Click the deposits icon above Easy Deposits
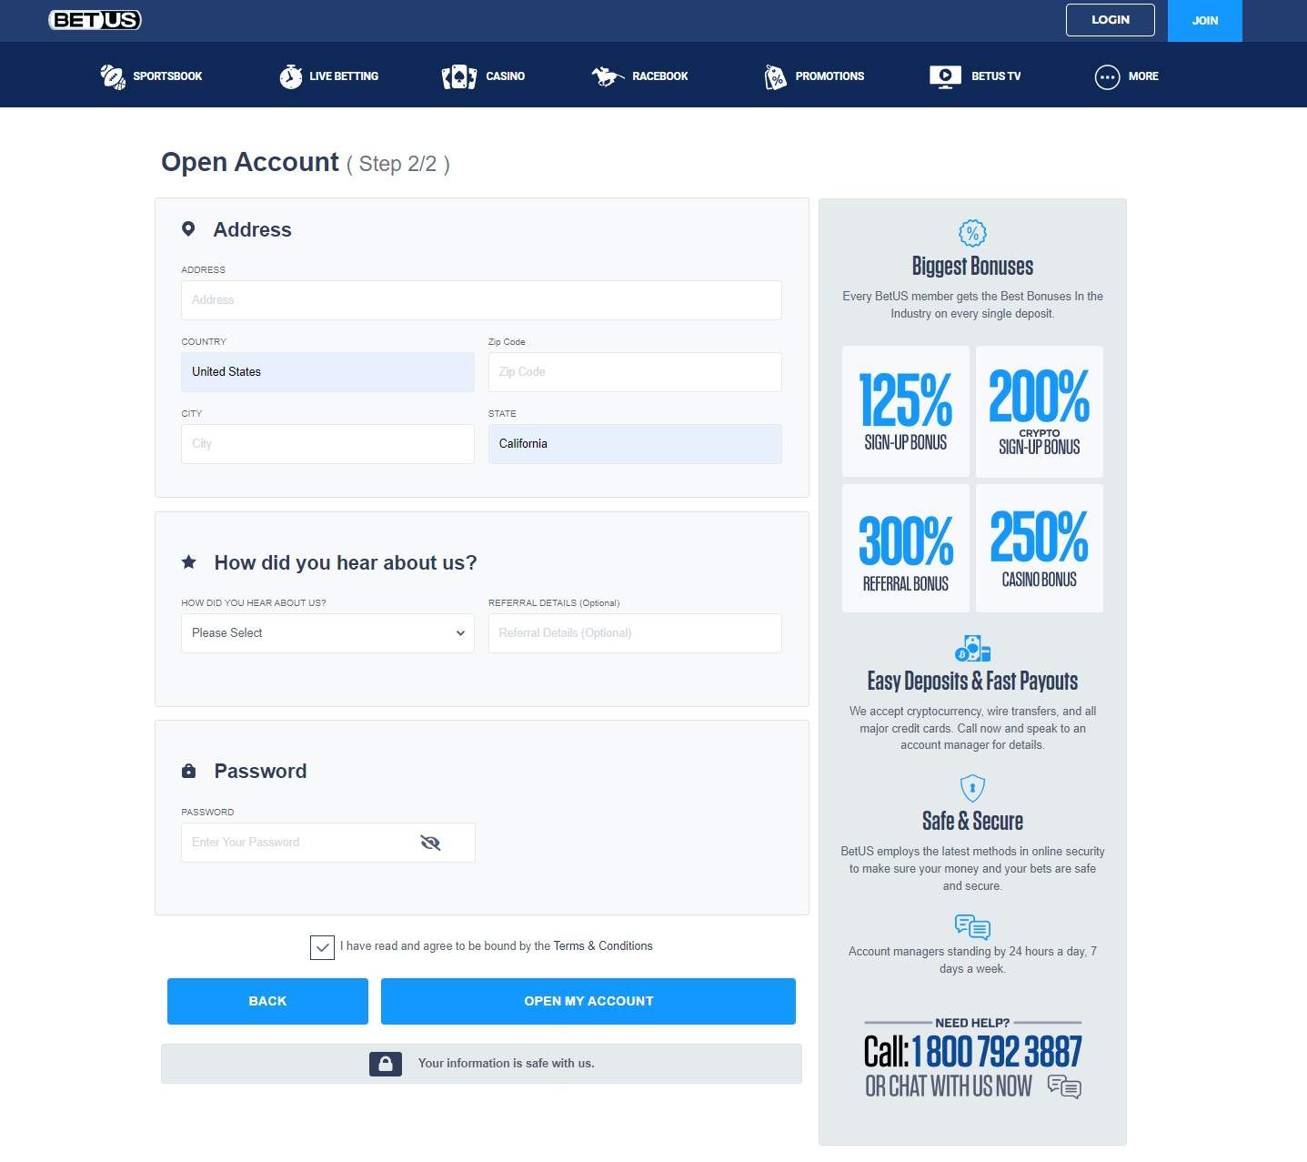The image size is (1307, 1162). coord(972,649)
